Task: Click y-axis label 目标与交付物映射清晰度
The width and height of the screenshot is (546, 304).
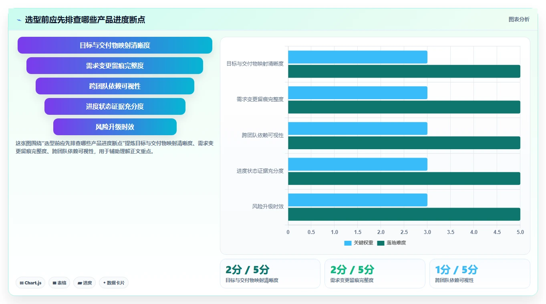Action: pyautogui.click(x=255, y=64)
